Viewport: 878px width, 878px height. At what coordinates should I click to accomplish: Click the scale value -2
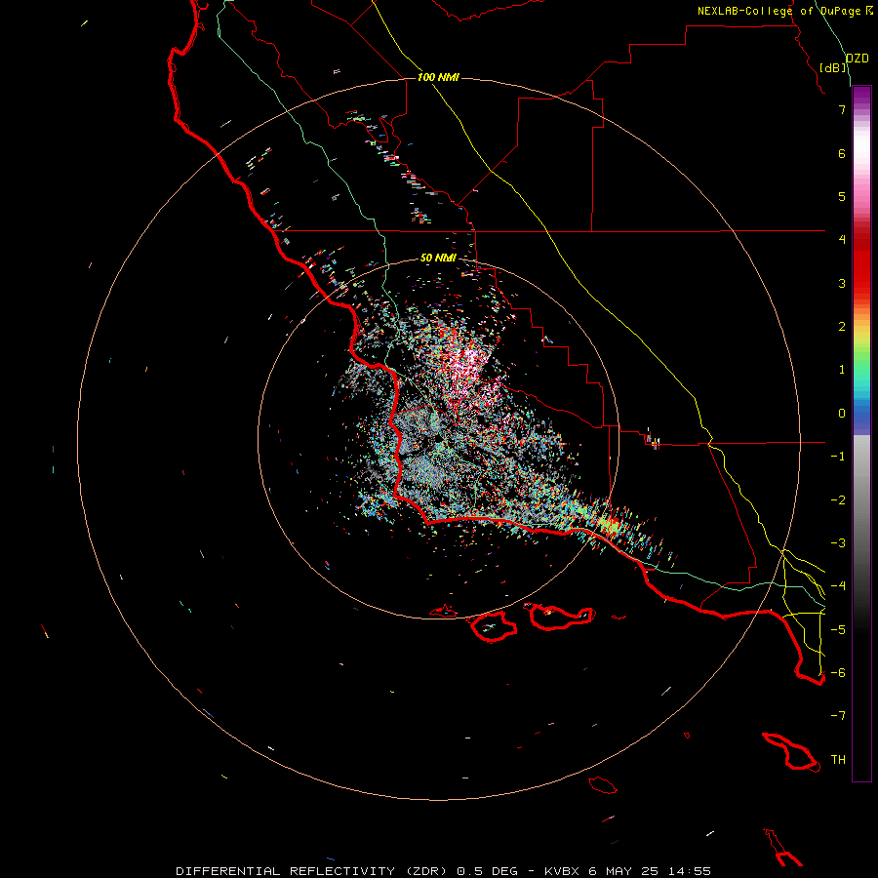pyautogui.click(x=838, y=500)
